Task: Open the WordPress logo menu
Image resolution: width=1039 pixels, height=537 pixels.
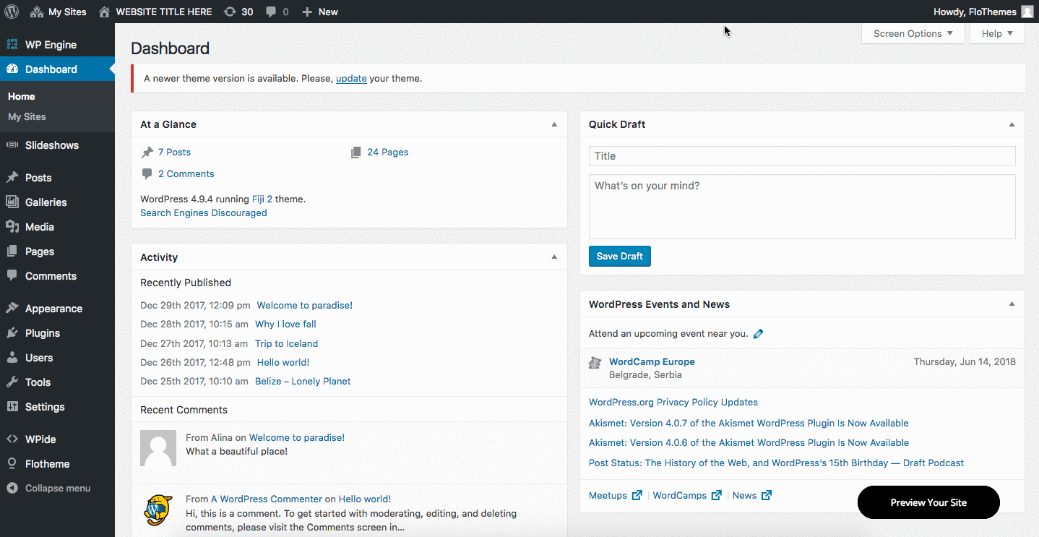Action: [x=12, y=12]
